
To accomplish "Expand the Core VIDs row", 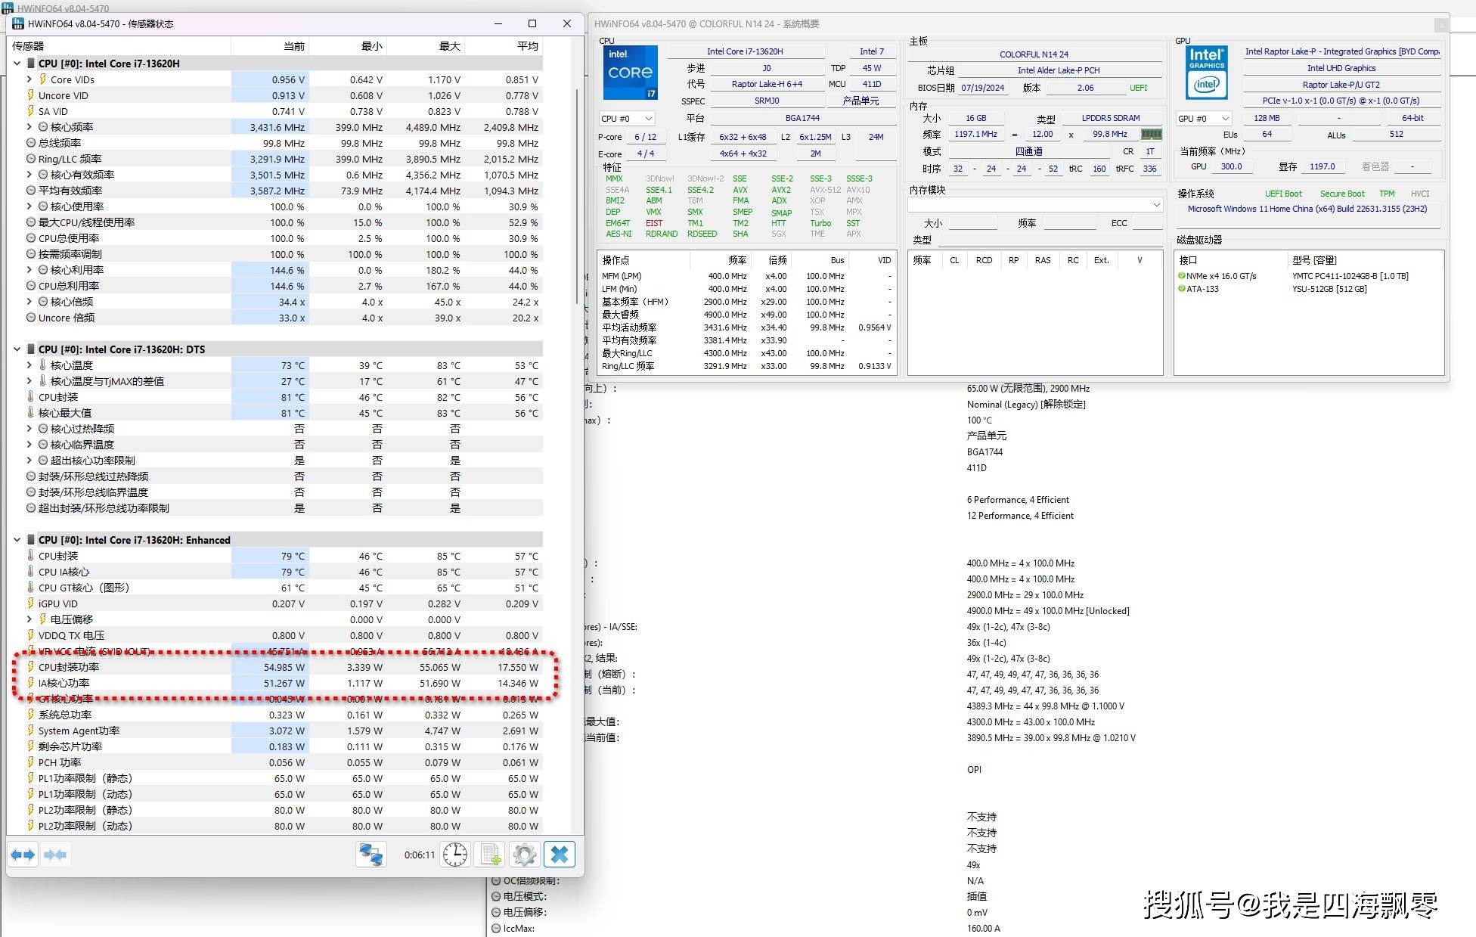I will point(29,79).
